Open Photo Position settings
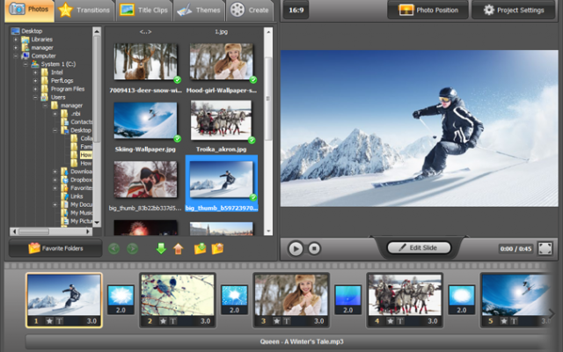 [x=428, y=10]
